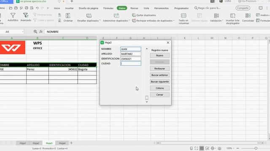Toggle the eye protection mode icon
Screen dimensions: 270x151
(219, 148)
